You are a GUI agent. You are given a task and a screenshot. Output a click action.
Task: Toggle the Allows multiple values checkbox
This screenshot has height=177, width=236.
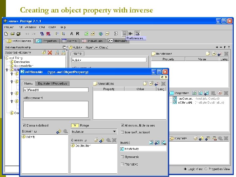point(122,125)
